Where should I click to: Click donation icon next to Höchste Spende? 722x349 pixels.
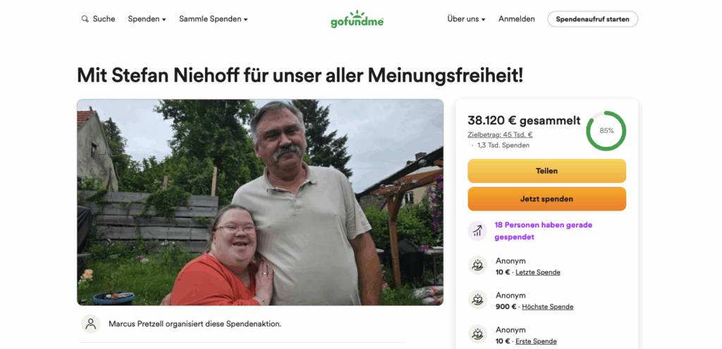coord(477,300)
